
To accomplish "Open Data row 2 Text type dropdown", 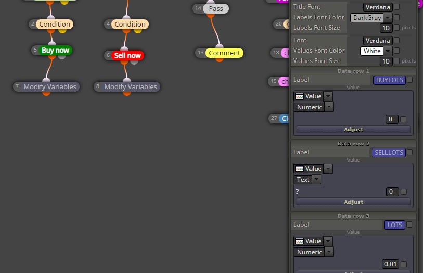I will (317, 180).
